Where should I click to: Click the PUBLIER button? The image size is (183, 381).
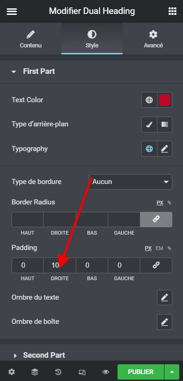click(x=141, y=372)
